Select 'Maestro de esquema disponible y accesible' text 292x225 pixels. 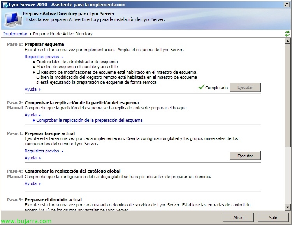[77, 67]
